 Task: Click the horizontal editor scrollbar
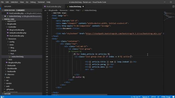[x=79, y=95]
